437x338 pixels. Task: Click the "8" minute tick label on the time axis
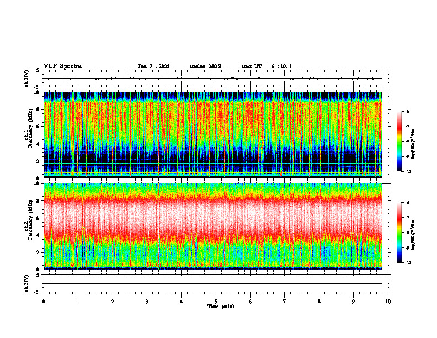coord(319,302)
